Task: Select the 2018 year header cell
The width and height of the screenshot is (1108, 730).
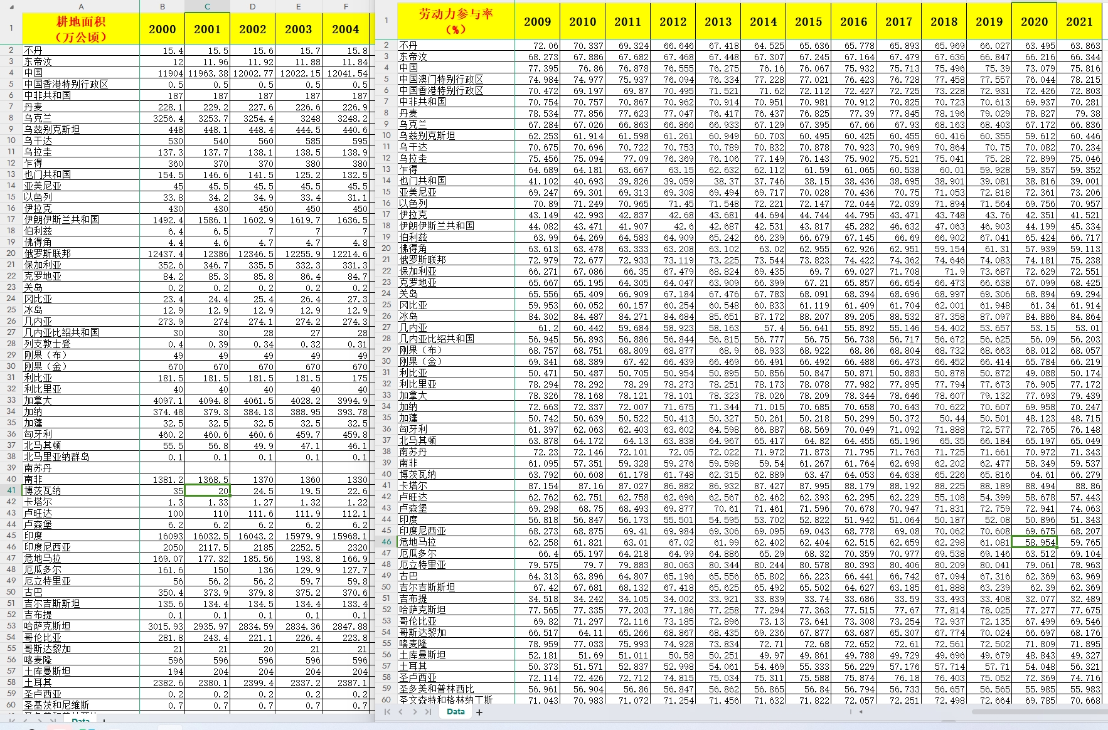Action: click(x=944, y=21)
